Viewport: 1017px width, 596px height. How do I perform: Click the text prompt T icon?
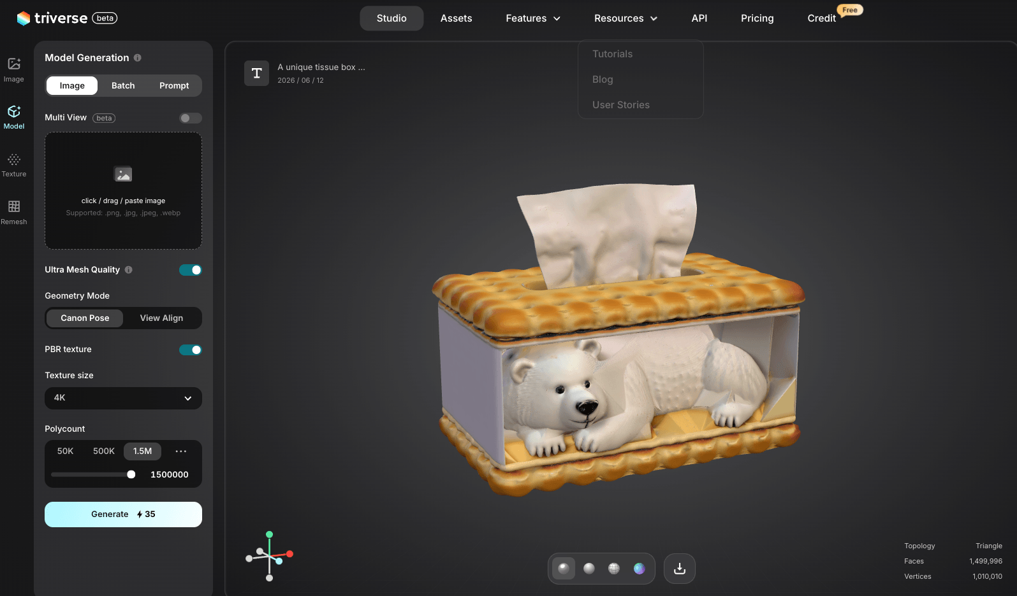256,73
